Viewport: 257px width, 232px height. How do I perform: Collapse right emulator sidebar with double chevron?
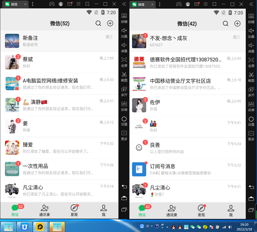pyautogui.click(x=251, y=4)
